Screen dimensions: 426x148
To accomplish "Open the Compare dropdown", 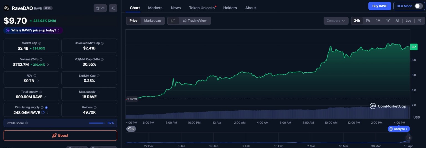I will coord(336,21).
